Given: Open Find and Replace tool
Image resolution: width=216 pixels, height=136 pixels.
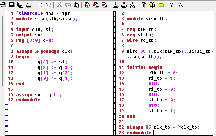Looking at the screenshot, I should point(88,5).
